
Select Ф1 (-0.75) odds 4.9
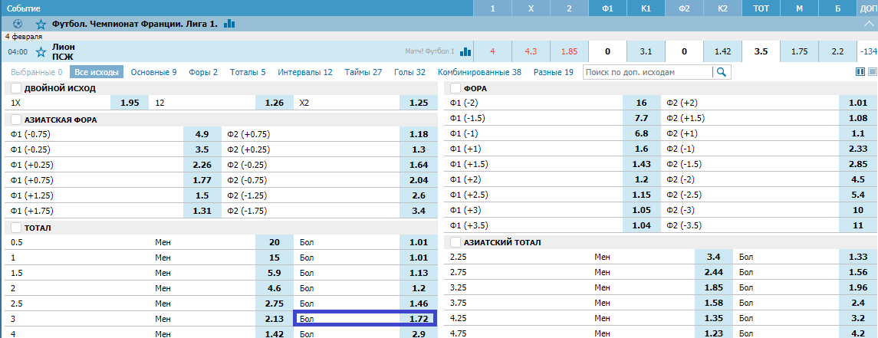[x=202, y=134]
